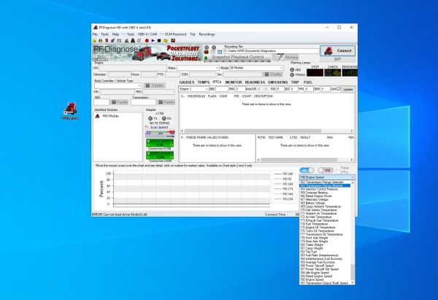Click the DTC list horizontal scrollbar
The height and width of the screenshot is (300, 438).
266,131
